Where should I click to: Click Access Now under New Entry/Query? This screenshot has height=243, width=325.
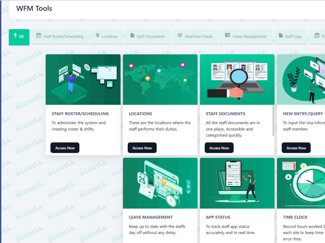(x=296, y=148)
